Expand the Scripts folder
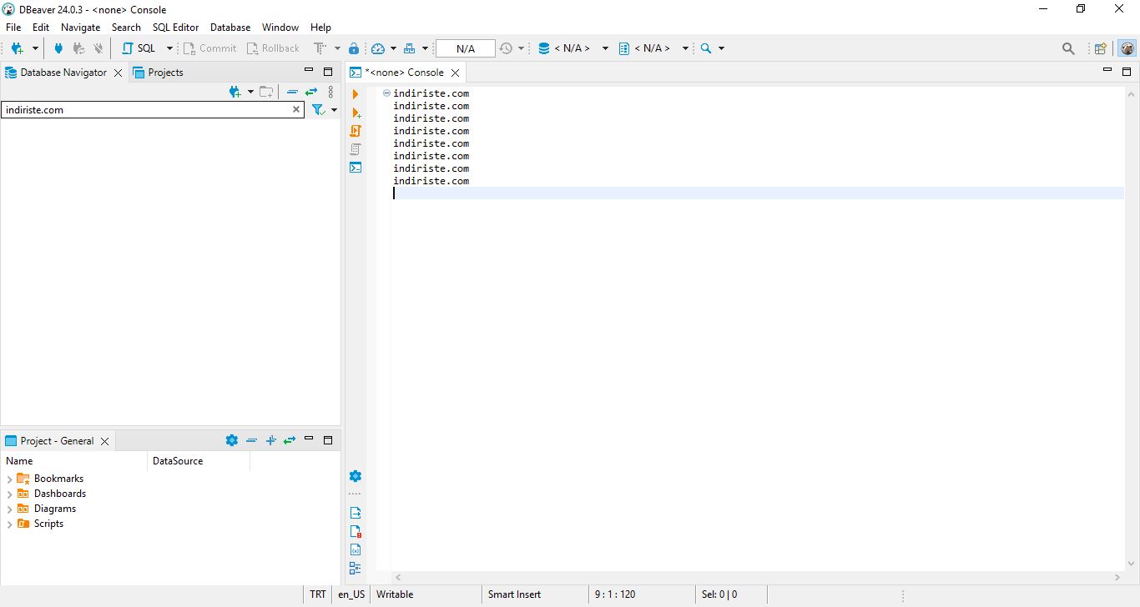 click(10, 524)
